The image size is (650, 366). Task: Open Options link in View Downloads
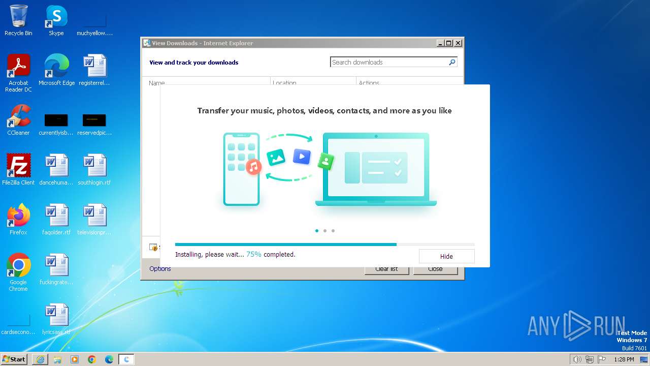[160, 269]
